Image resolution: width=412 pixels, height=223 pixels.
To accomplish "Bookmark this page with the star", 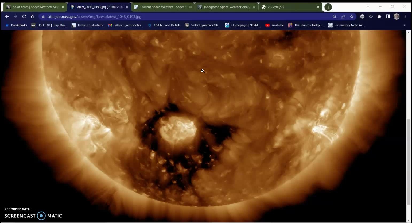I will pyautogui.click(x=352, y=17).
